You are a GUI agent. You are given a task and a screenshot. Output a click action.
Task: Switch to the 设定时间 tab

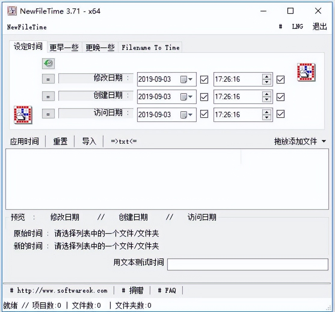tap(28, 46)
